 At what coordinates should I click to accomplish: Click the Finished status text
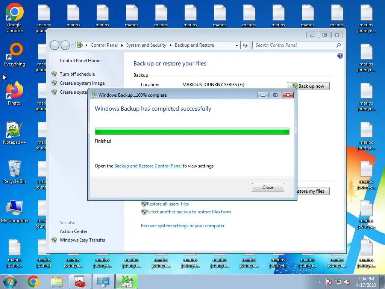103,141
